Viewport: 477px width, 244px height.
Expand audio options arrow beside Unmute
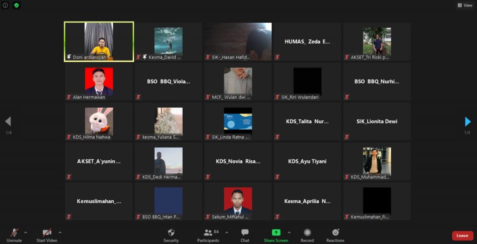[x=25, y=232]
